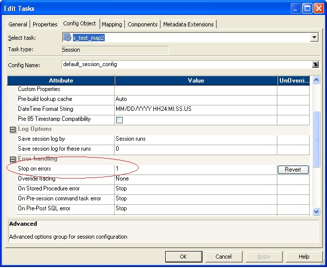Click the Pre-build lookup cache Auto value
This screenshot has height=268, width=327.
pos(196,99)
